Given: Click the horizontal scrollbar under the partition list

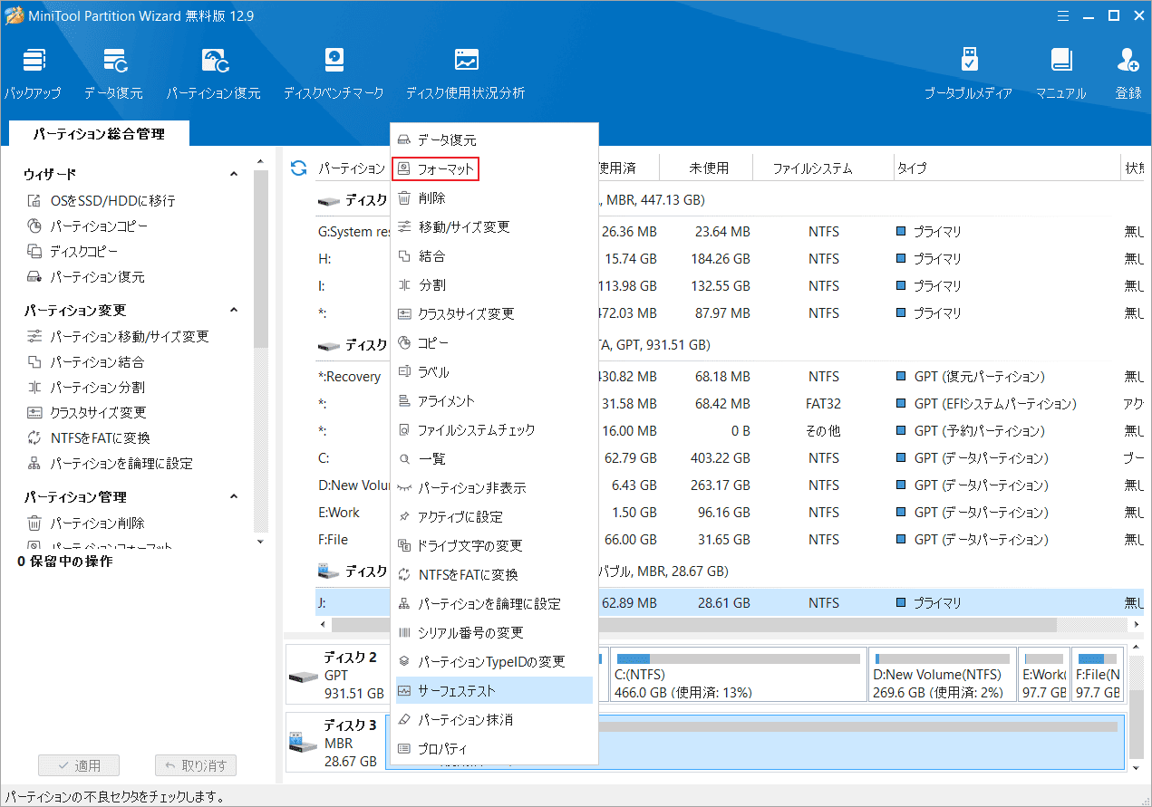Looking at the screenshot, I should [694, 625].
